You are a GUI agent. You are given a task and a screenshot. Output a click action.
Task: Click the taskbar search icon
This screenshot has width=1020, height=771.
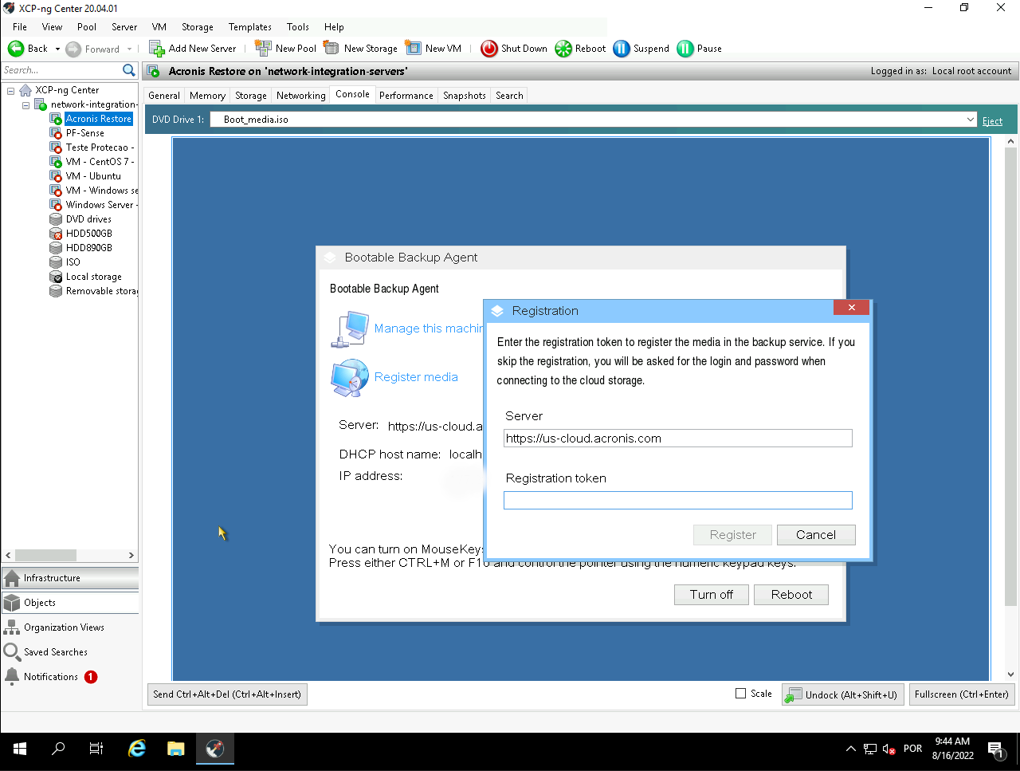pos(58,749)
